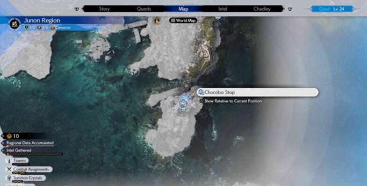
Task: Go to the Chadley tab
Action: coord(262,9)
